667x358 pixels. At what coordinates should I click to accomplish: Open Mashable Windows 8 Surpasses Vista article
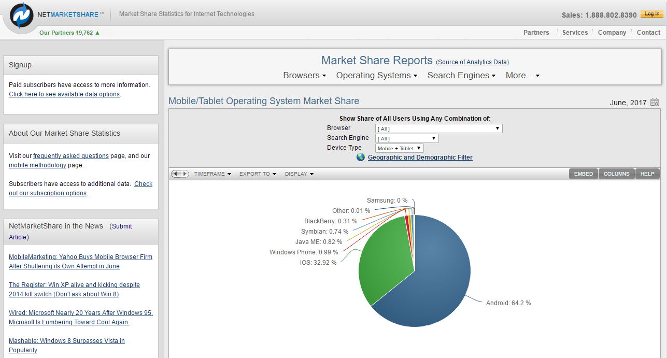tap(67, 346)
